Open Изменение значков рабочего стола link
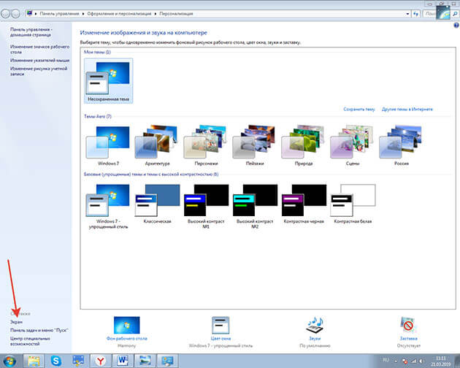The height and width of the screenshot is (368, 460). click(x=39, y=50)
